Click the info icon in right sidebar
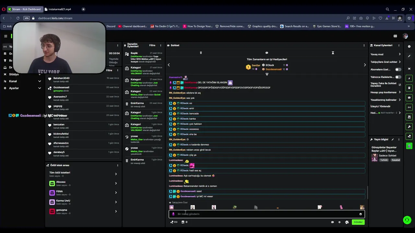Viewport: 415px width, 233px height. (x=409, y=47)
